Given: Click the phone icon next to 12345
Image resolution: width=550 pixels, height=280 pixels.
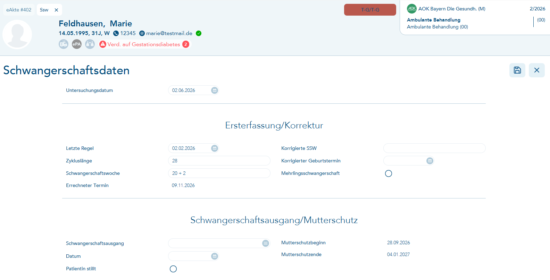Looking at the screenshot, I should (116, 33).
